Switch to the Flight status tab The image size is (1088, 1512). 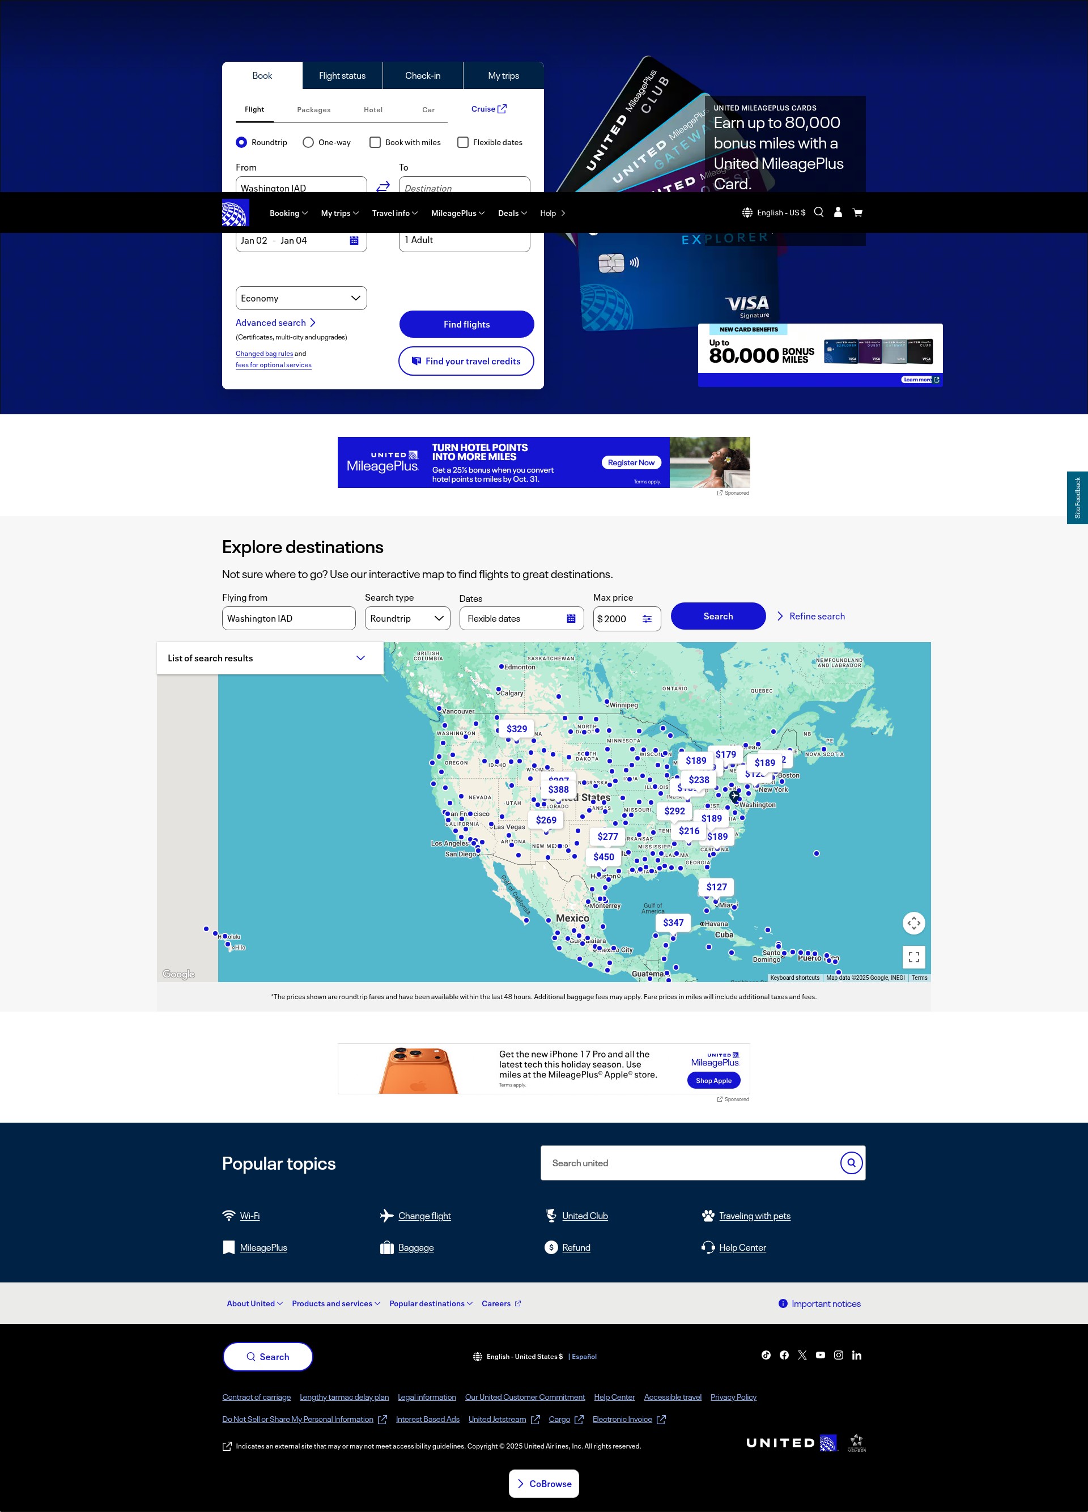click(x=342, y=75)
